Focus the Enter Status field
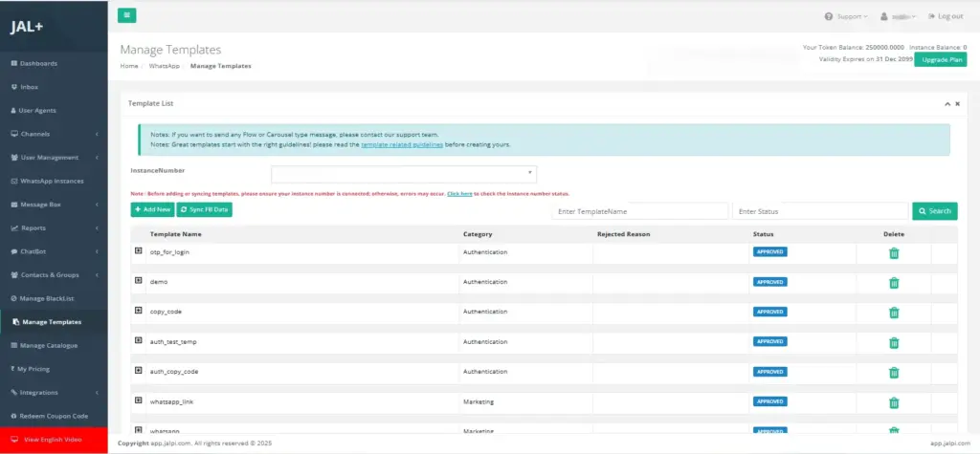980x454 pixels. (x=820, y=211)
